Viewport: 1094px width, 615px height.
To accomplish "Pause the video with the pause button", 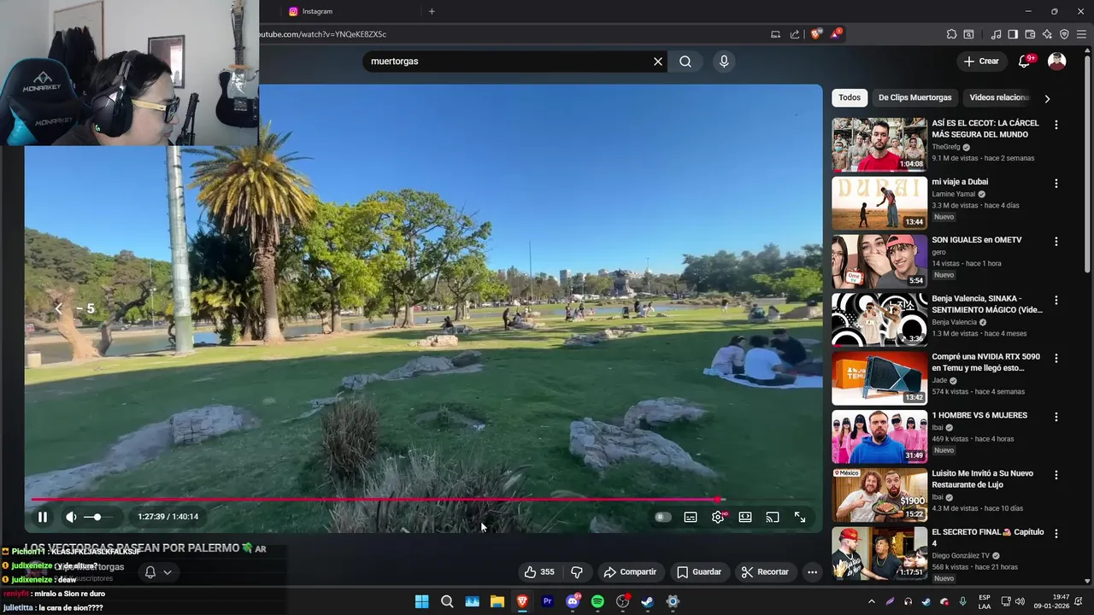I will click(x=42, y=517).
